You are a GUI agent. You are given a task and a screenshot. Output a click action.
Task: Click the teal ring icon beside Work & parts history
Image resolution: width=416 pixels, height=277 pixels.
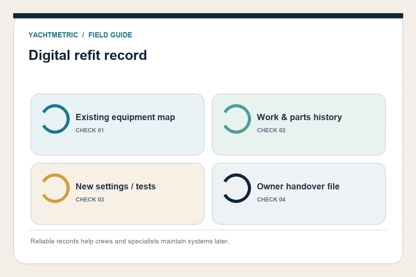click(237, 119)
